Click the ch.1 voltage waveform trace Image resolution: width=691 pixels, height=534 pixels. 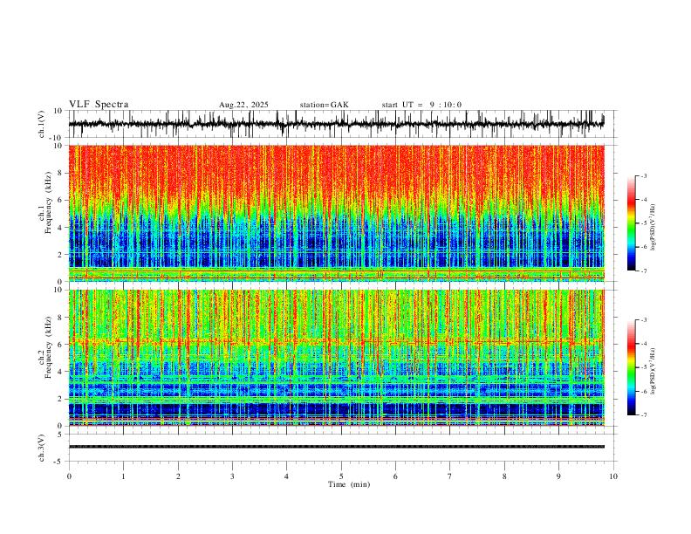(336, 124)
